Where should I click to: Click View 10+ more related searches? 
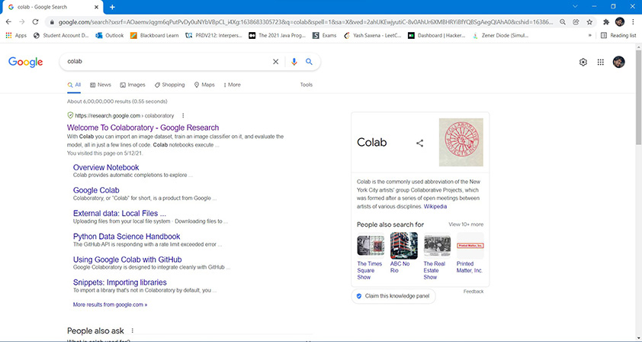[x=466, y=224]
